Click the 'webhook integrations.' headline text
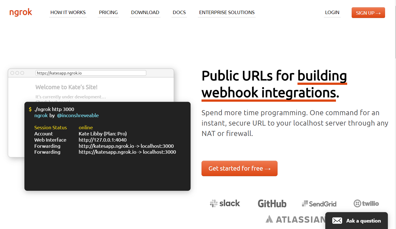The width and height of the screenshot is (396, 229). [271, 93]
